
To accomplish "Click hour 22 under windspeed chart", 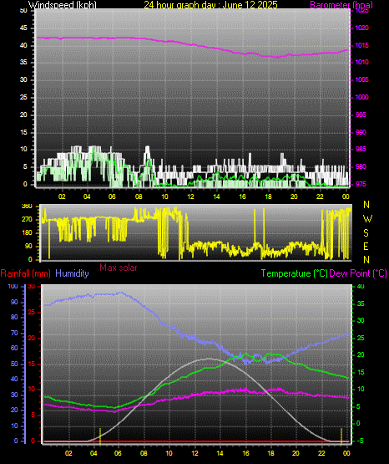I will click(x=320, y=196).
